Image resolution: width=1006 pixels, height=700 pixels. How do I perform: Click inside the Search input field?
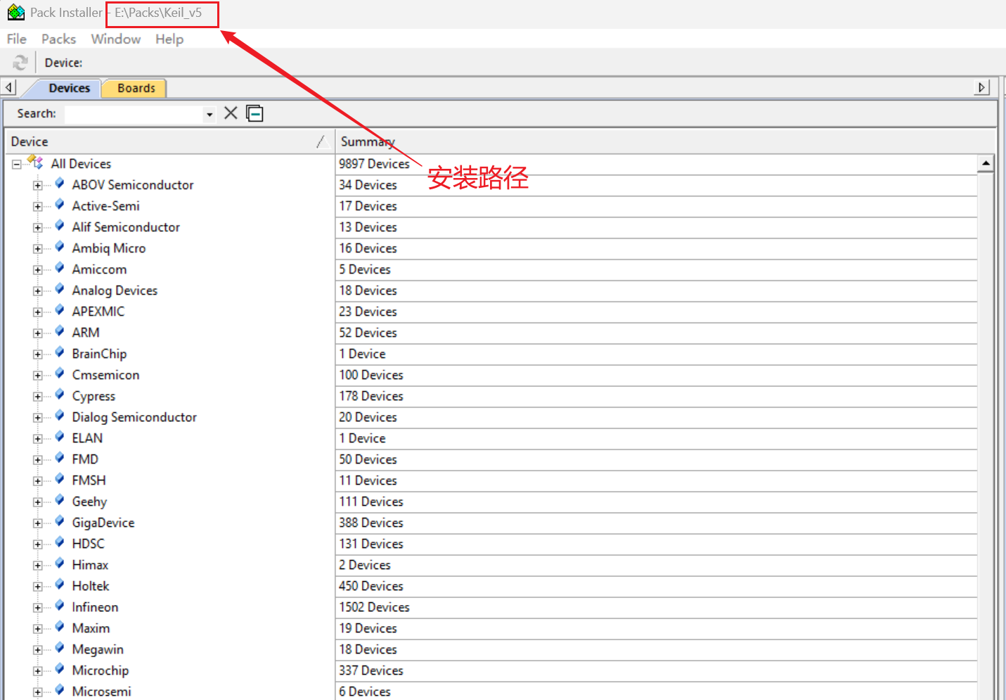134,114
